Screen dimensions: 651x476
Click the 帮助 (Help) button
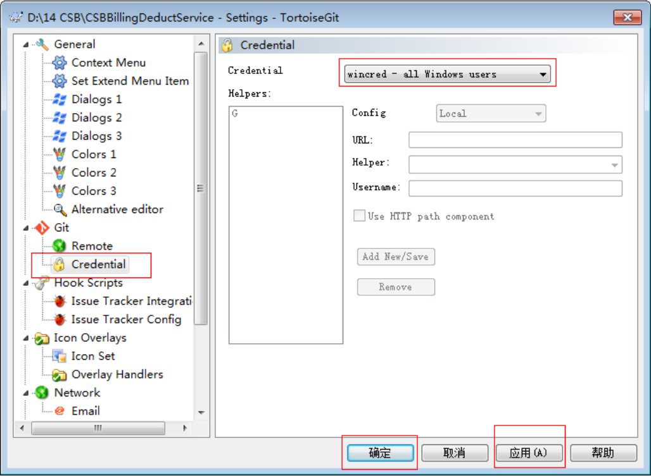point(604,453)
